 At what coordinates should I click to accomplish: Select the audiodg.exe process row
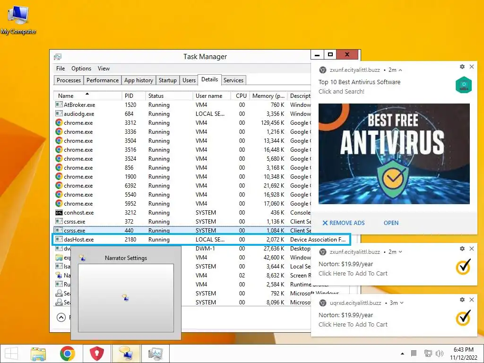[183, 114]
